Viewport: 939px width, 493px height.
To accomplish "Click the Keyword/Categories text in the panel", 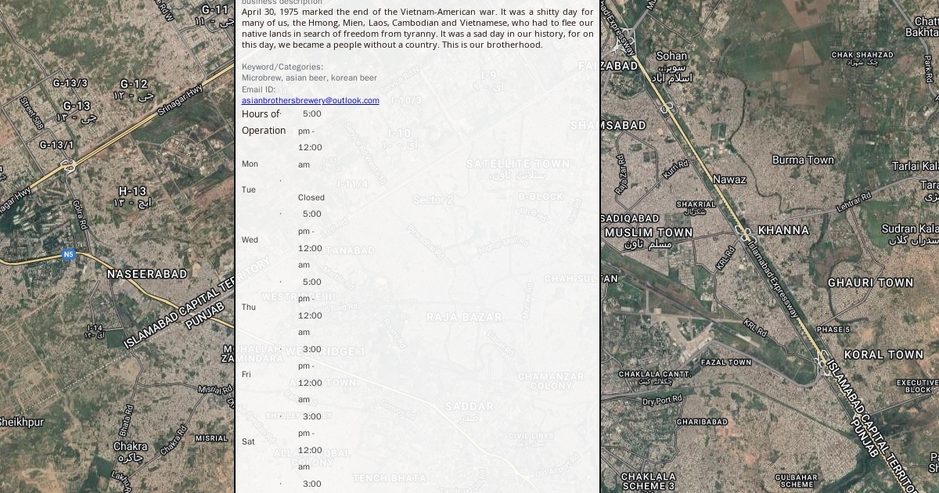I will (x=282, y=67).
